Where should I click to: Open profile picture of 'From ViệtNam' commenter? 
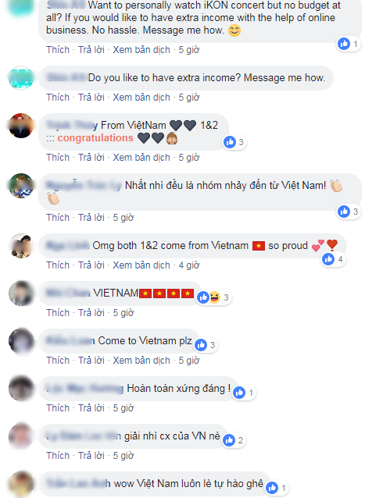(x=21, y=126)
